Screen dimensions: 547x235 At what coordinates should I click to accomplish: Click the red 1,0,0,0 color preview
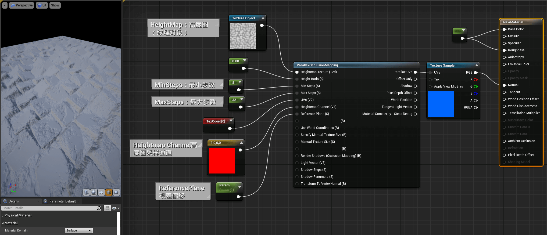click(x=222, y=161)
